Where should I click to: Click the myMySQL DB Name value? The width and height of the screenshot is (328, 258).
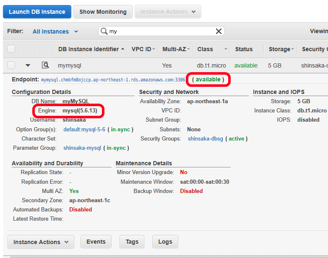76,101
